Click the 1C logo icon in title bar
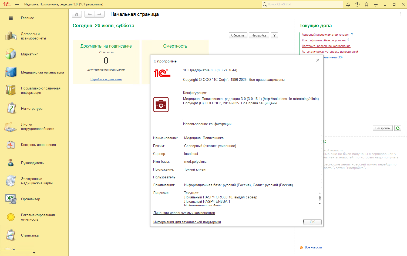407x256 pixels. [x=7, y=4]
